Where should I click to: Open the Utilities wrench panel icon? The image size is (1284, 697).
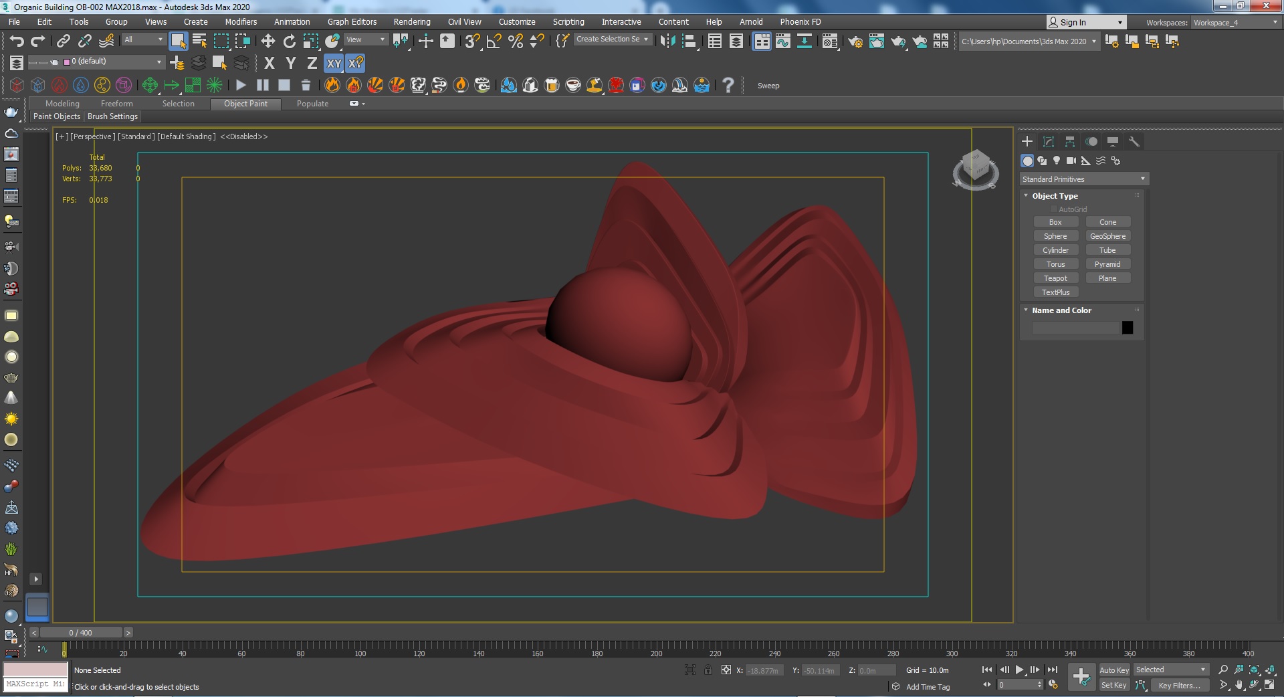(x=1134, y=142)
